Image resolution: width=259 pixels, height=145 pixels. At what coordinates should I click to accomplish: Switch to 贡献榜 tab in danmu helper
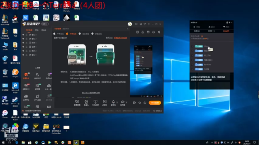pyautogui.click(x=197, y=31)
